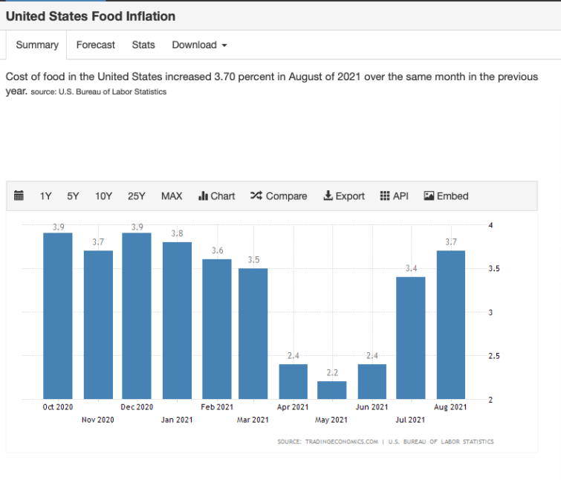Click the Compare shuffle icon
561x480 pixels.
(256, 196)
